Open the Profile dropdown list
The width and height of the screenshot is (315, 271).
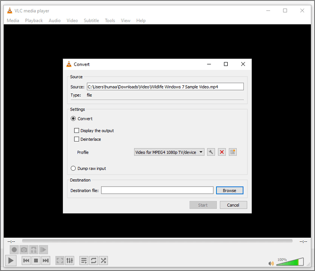(x=169, y=152)
